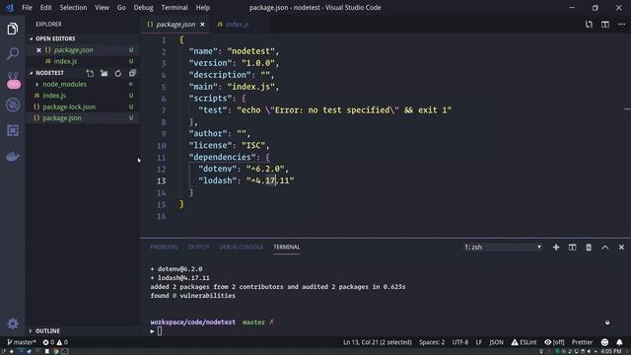Open the Docker view icon
Viewport: 631px width, 355px height.
click(13, 157)
